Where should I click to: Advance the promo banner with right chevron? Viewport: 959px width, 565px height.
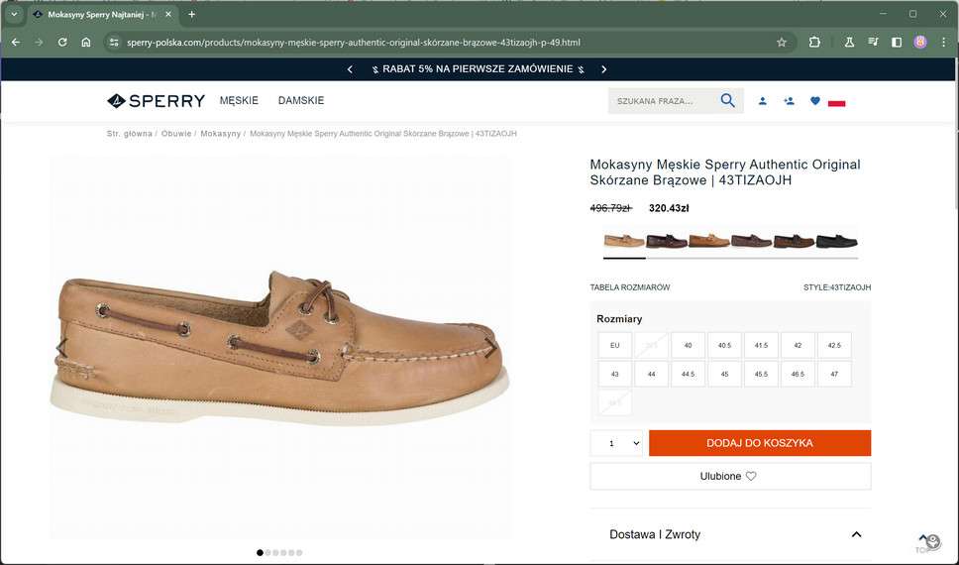tap(603, 69)
